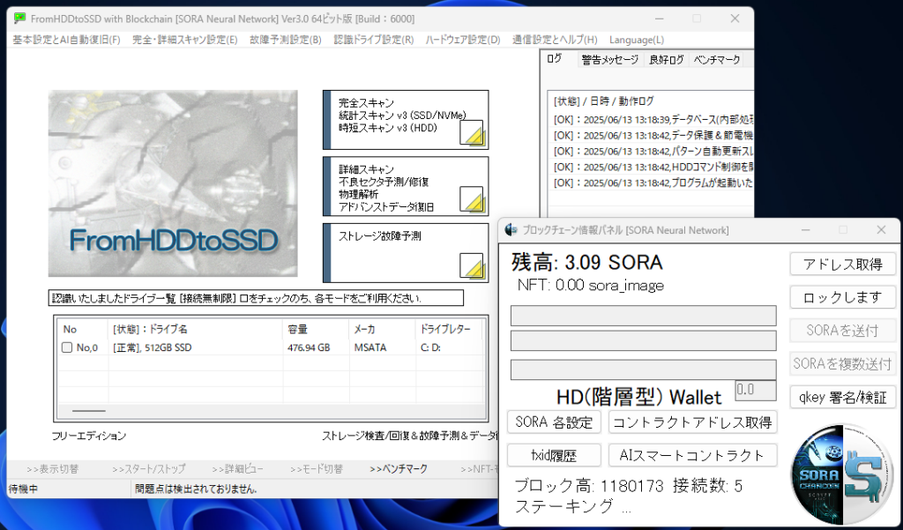903x530 pixels.
Task: Start the 詳細スキャン mode button
Action: coord(406,187)
